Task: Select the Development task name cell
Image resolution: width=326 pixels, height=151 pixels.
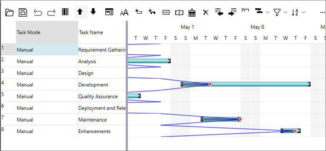Action: pyautogui.click(x=102, y=85)
